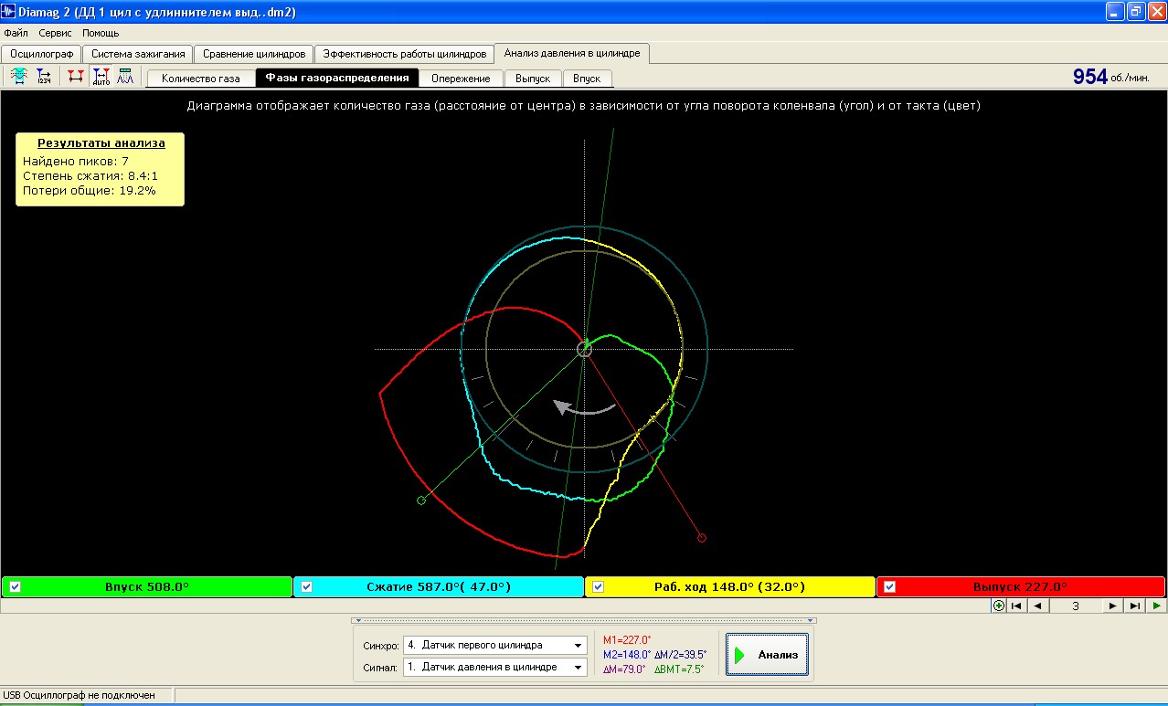Click the ΔВМТ=7.5° value
Image resolution: width=1168 pixels, height=706 pixels.
(x=679, y=669)
